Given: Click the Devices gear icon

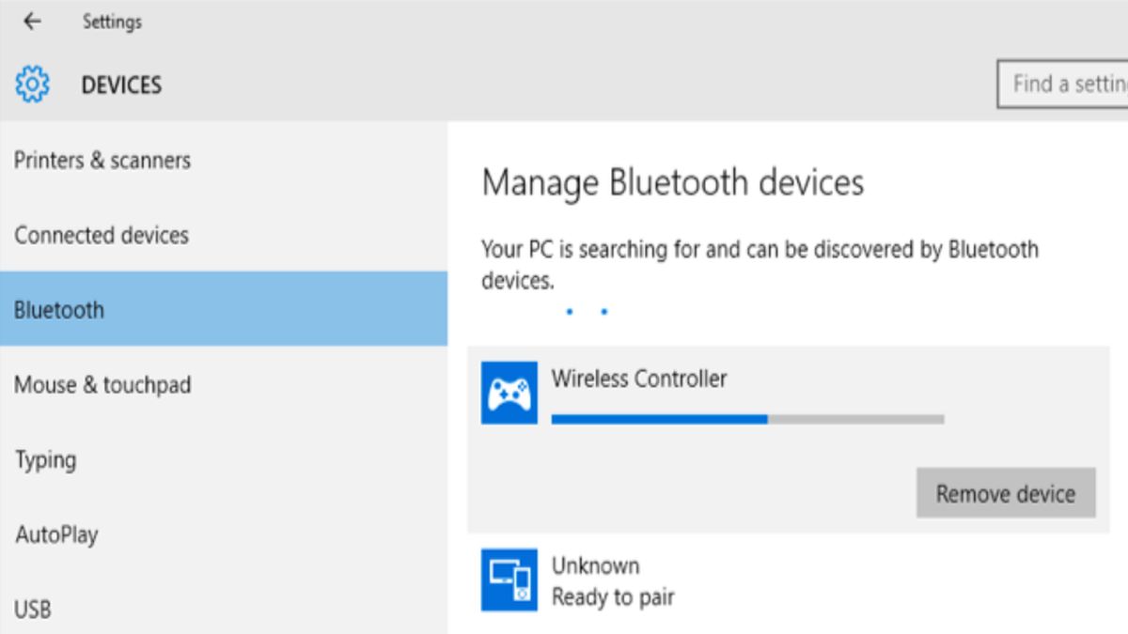Looking at the screenshot, I should coord(32,85).
